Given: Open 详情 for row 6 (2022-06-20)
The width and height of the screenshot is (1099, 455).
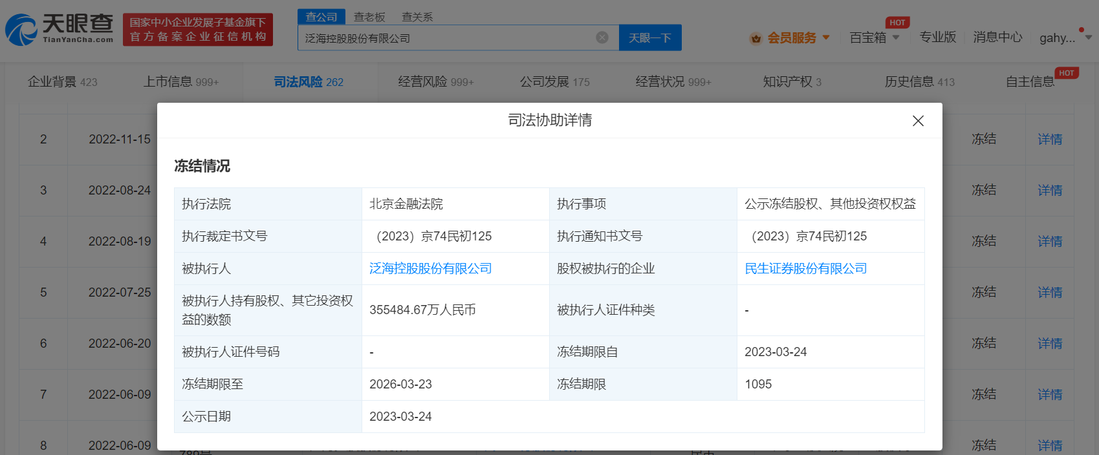Looking at the screenshot, I should click(1050, 343).
